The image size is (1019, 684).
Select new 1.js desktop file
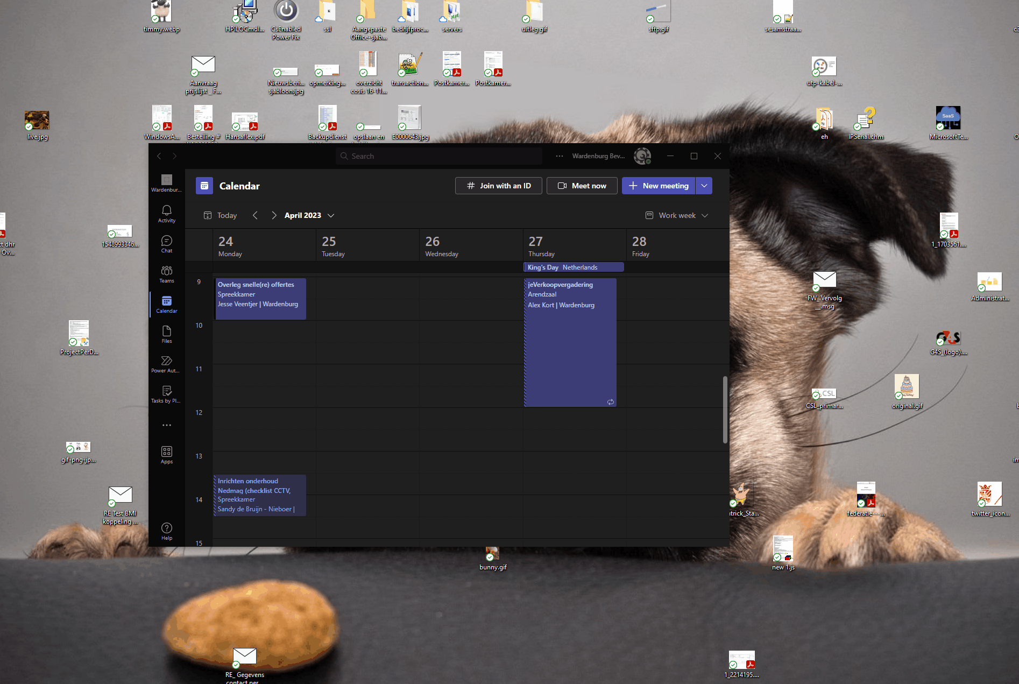(783, 553)
